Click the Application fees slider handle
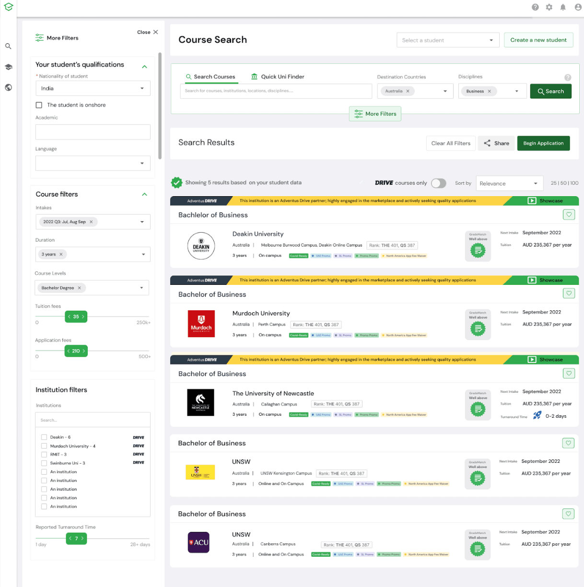The width and height of the screenshot is (584, 587). [76, 351]
